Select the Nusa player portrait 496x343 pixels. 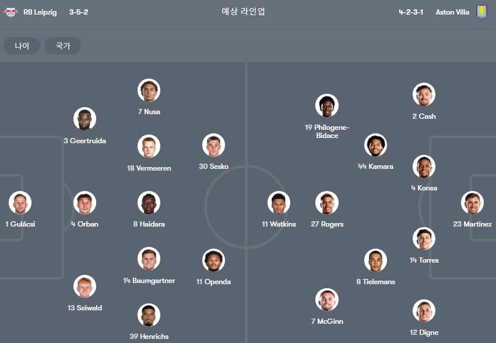(149, 90)
